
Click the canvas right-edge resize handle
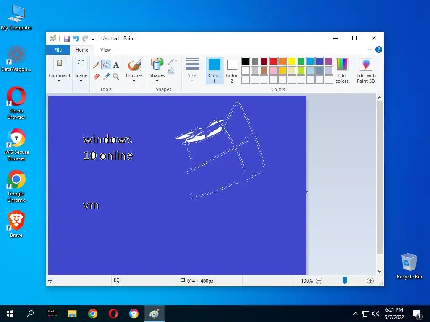click(307, 192)
